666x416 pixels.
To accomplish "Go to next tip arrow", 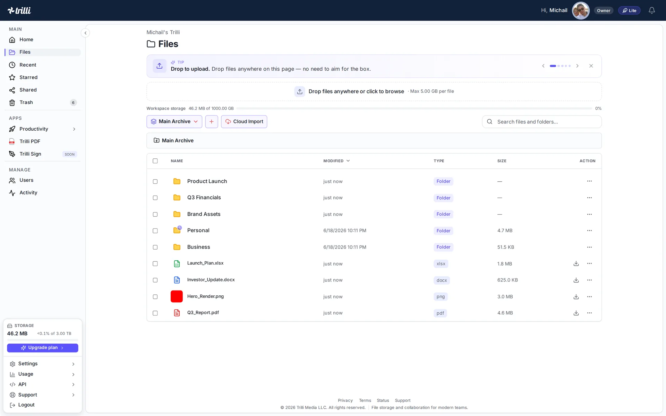I will [577, 66].
